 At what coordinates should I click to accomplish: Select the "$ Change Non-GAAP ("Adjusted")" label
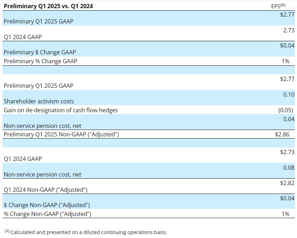click(47, 205)
